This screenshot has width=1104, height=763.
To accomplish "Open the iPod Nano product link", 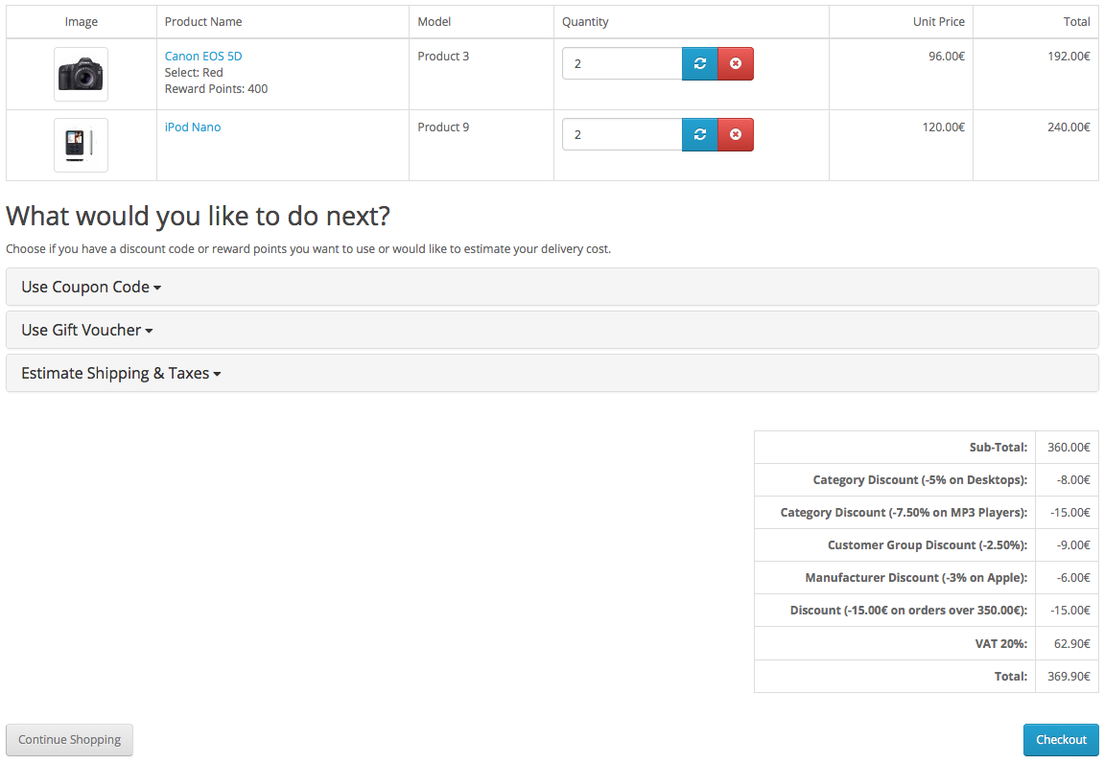I will pyautogui.click(x=193, y=127).
